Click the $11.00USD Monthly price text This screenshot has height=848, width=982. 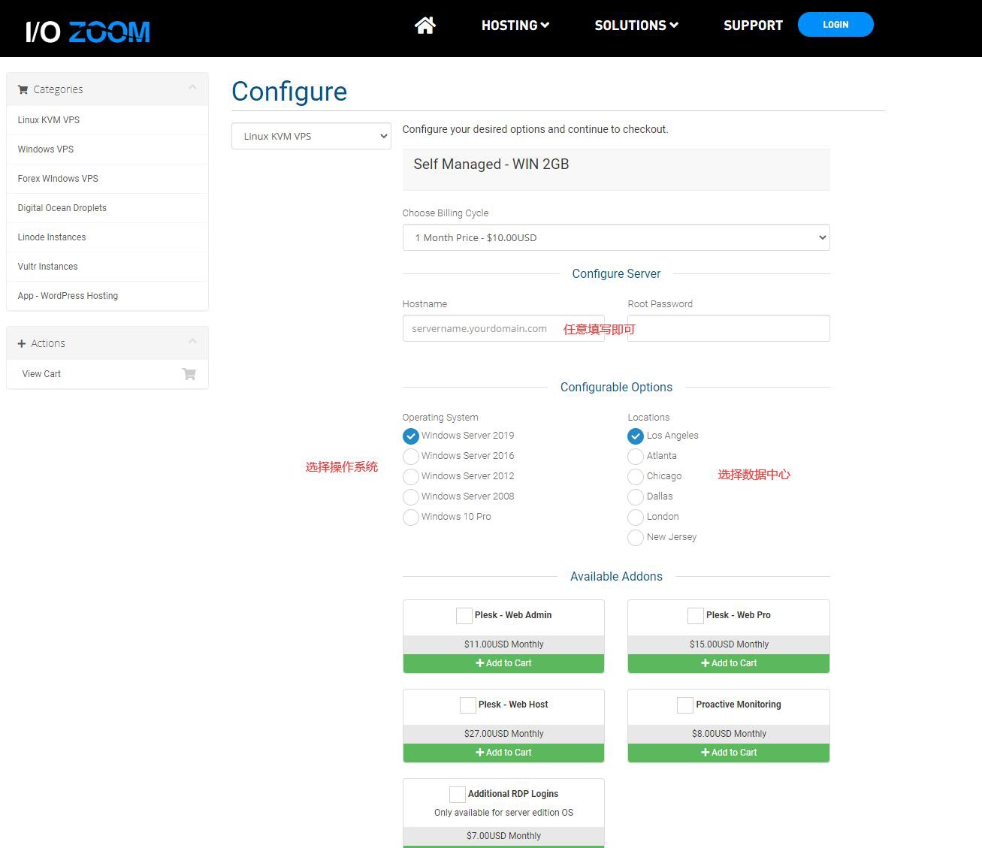(504, 644)
